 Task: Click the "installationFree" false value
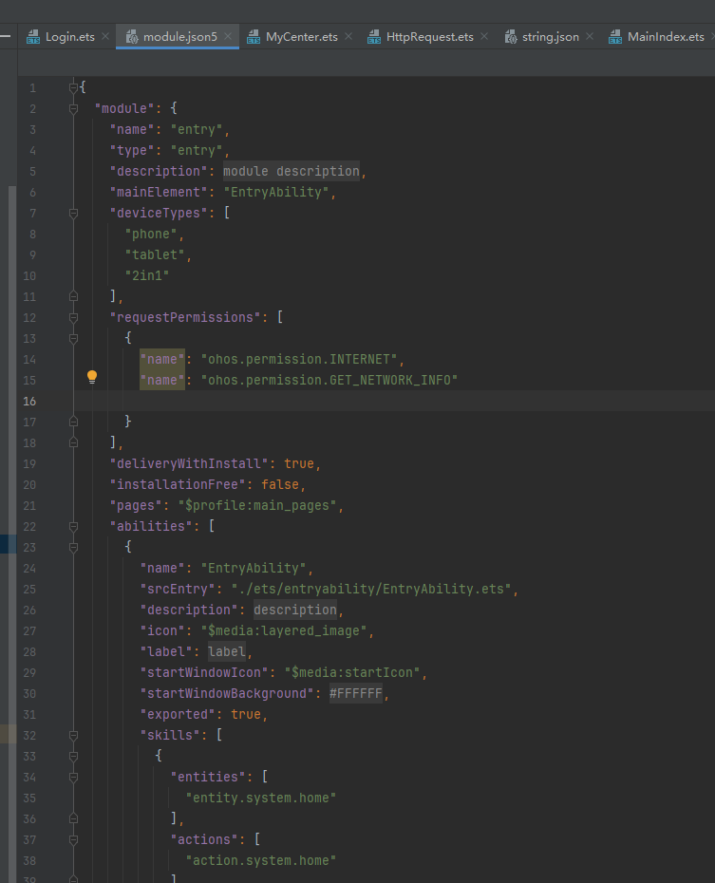(280, 484)
